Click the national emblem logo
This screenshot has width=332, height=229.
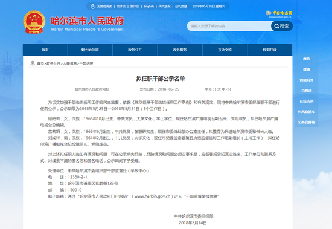34,22
